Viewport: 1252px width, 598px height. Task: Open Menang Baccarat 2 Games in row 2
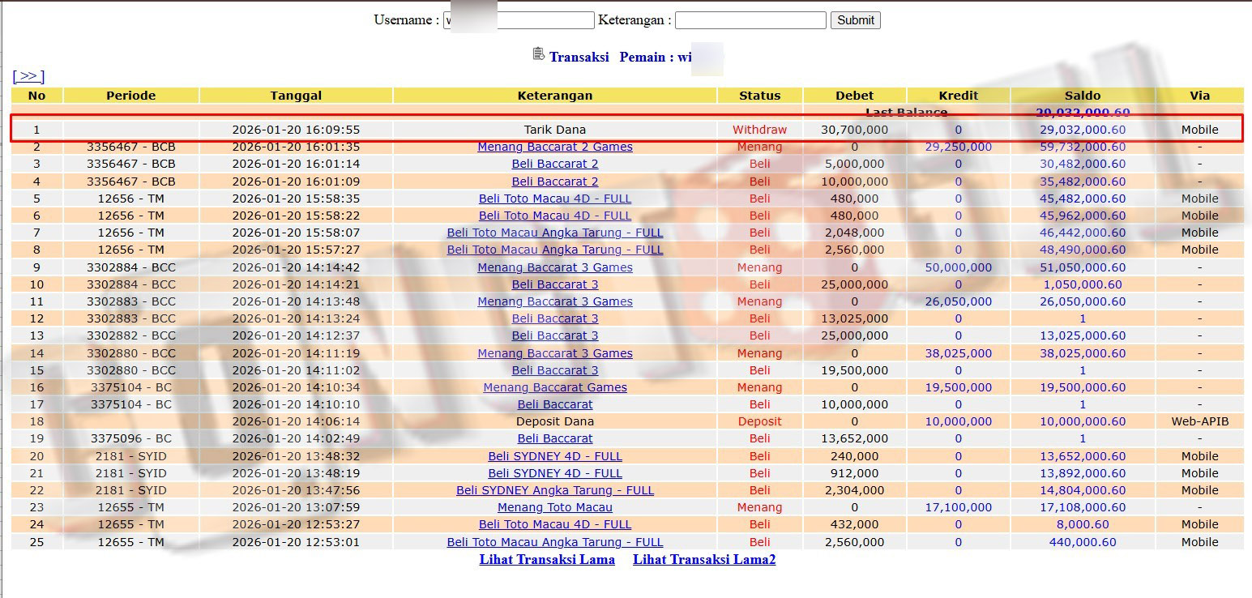coord(555,147)
